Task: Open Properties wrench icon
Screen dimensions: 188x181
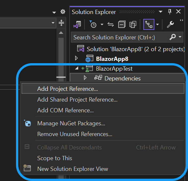Action: pyautogui.click(x=170, y=24)
